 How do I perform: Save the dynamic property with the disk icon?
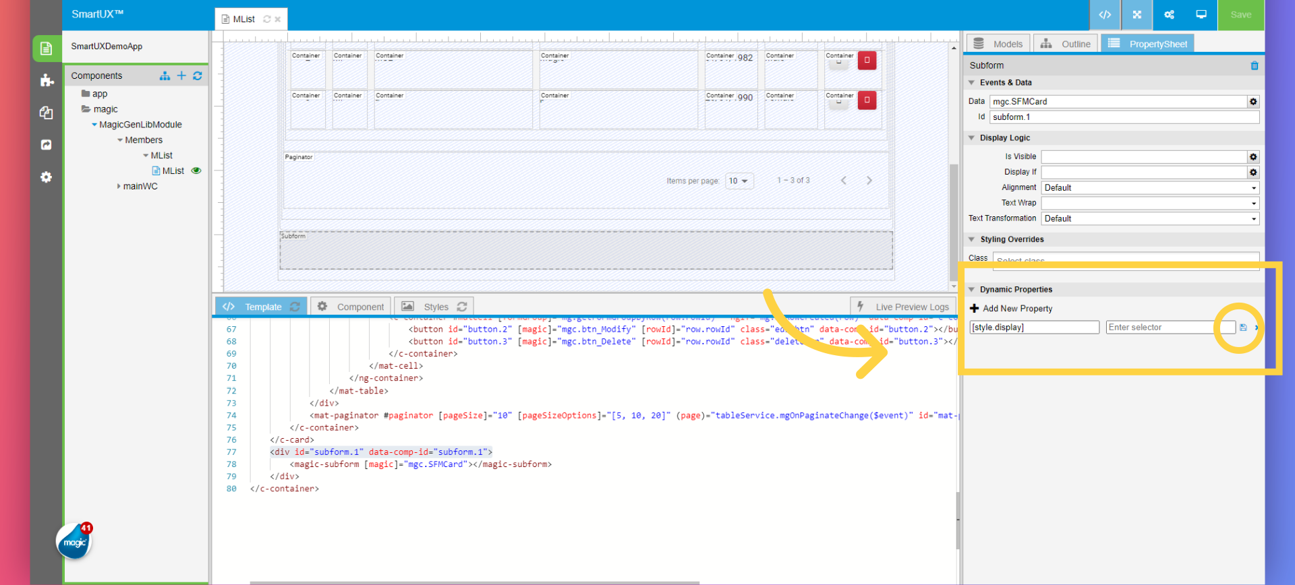point(1243,328)
